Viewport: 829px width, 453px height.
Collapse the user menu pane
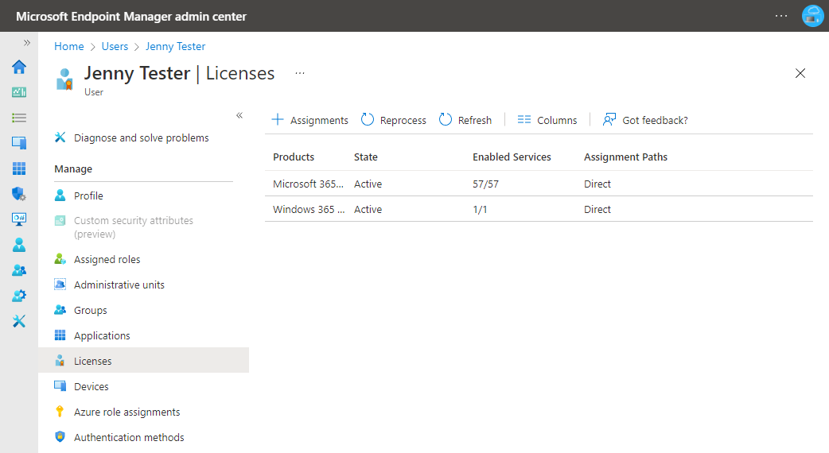click(x=239, y=115)
